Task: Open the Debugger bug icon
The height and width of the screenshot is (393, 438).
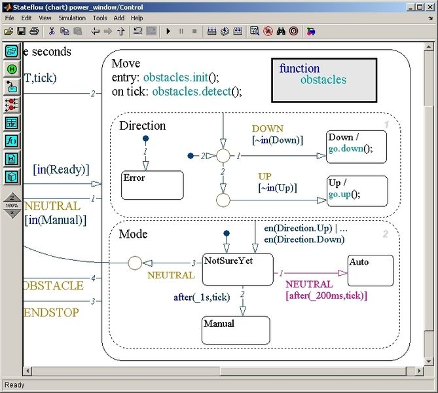Action: pyautogui.click(x=268, y=31)
